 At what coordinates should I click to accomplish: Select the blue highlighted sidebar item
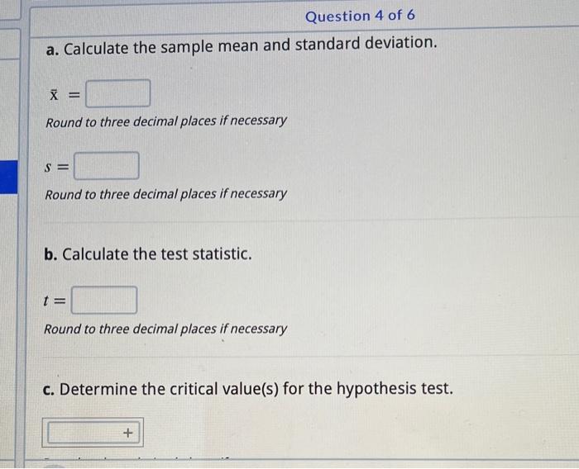pos(8,177)
